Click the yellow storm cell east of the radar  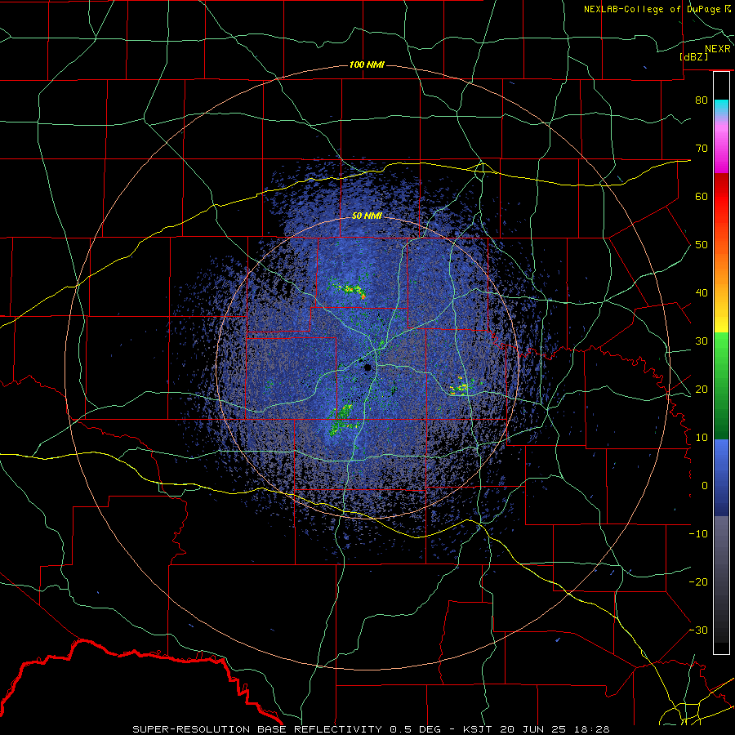[461, 387]
